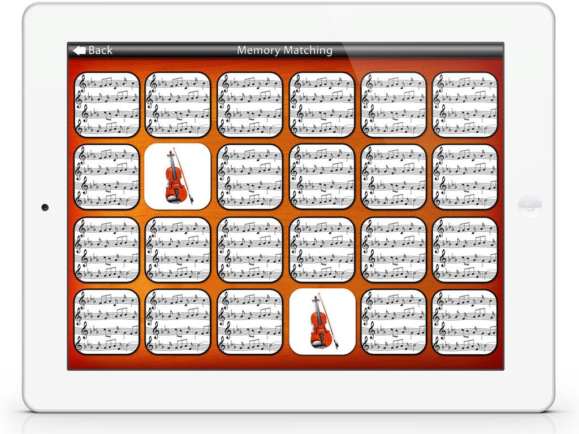The height and width of the screenshot is (434, 579).
Task: Flip first sheet-music card in top row
Action: coord(107,105)
